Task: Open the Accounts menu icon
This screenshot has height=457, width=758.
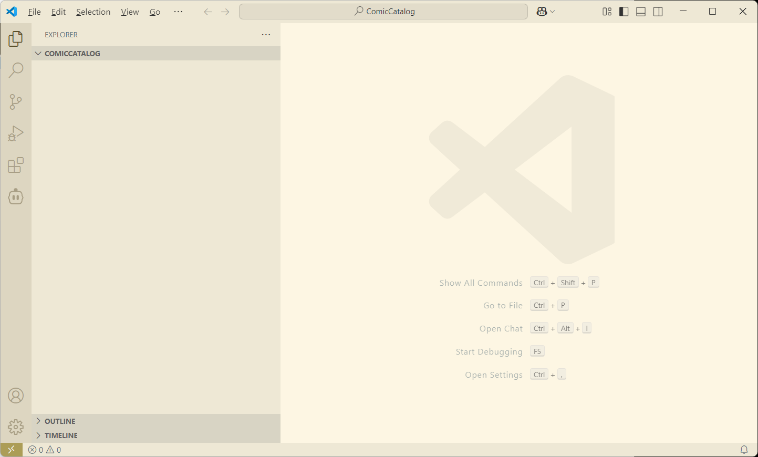Action: click(16, 396)
